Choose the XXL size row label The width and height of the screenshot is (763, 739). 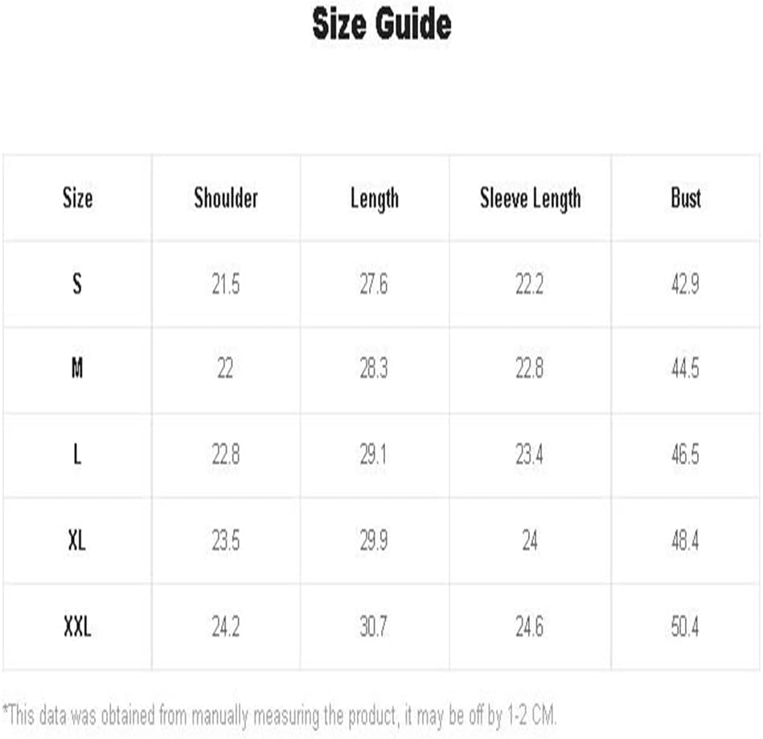pos(77,626)
